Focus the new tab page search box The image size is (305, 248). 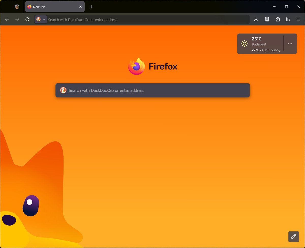pyautogui.click(x=152, y=90)
